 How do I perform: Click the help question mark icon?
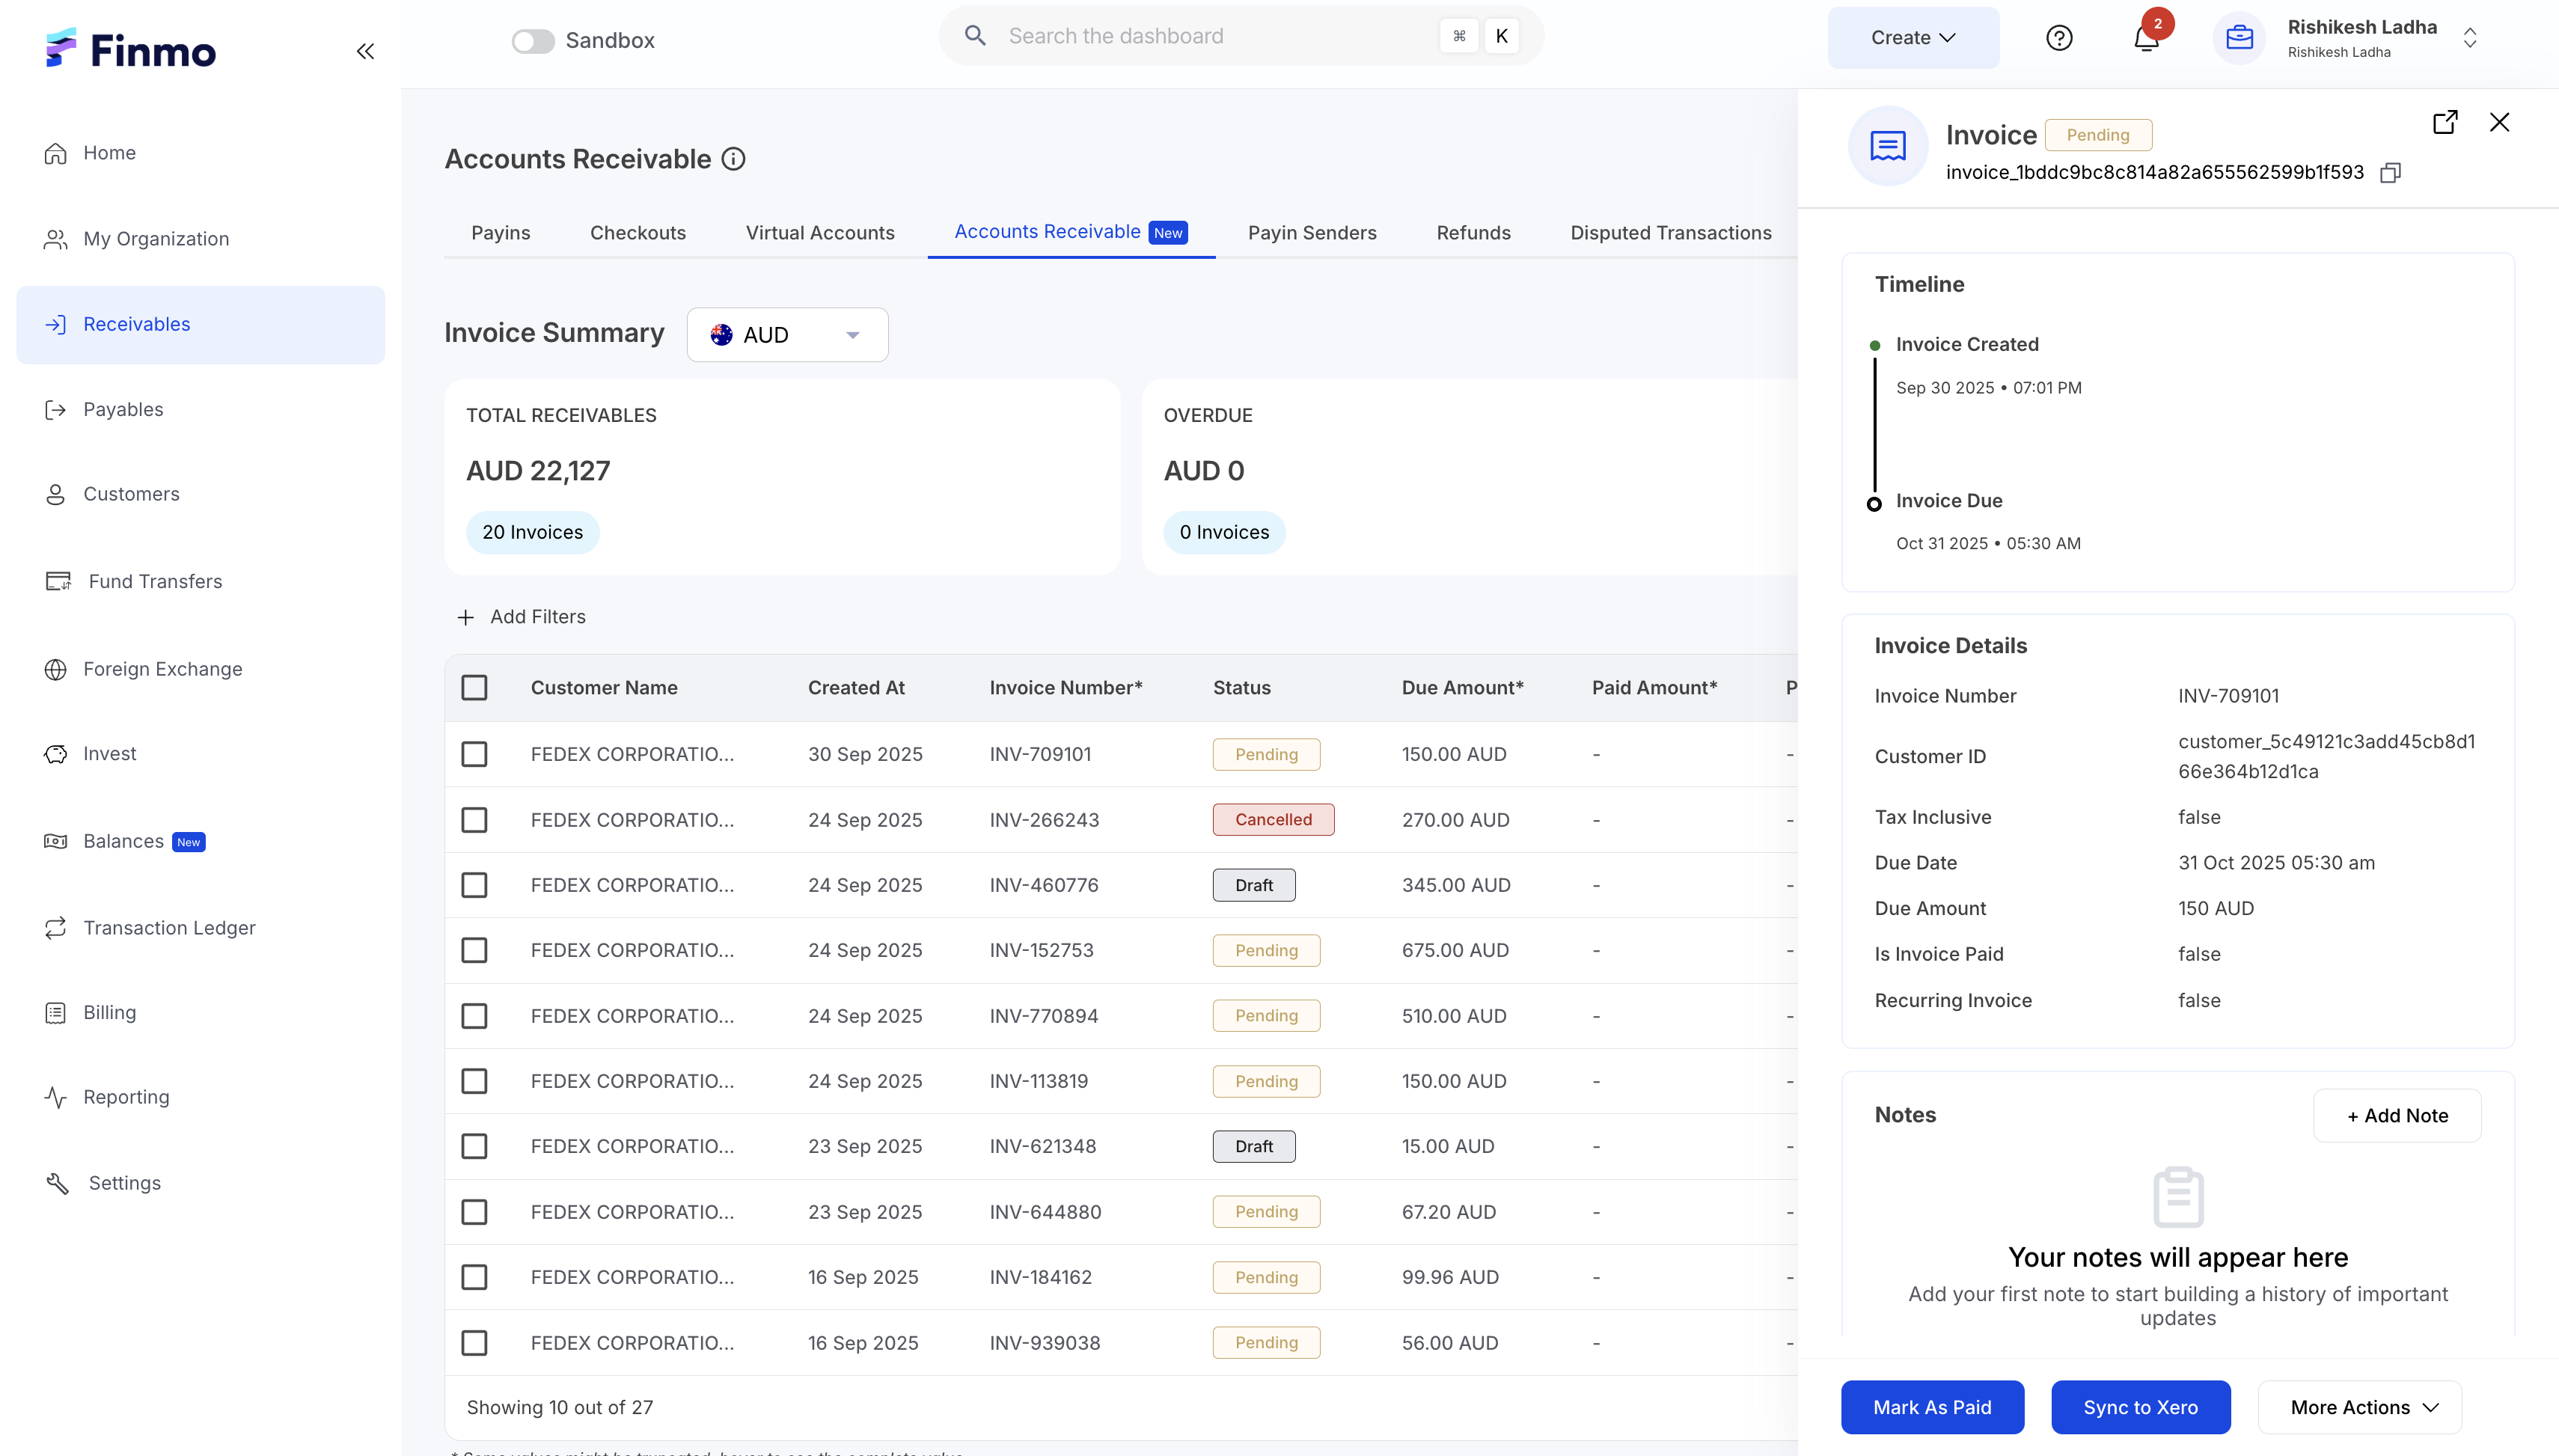pos(2059,38)
